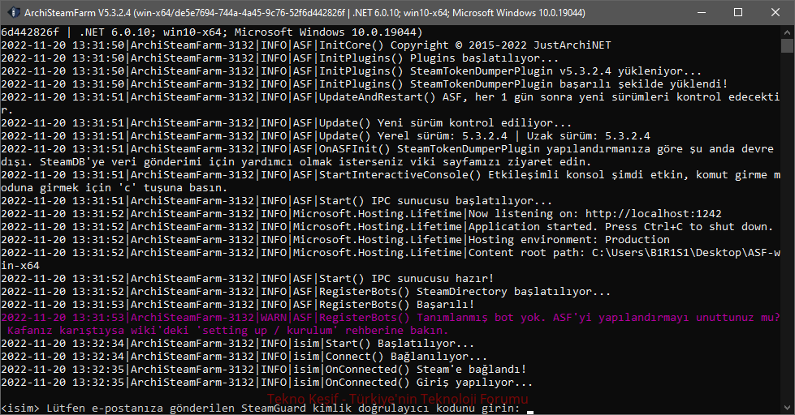Click 'InitCore() Copyright © 2015-2022 JustArchiNET' line
This screenshot has height=415, width=795.
click(x=306, y=45)
